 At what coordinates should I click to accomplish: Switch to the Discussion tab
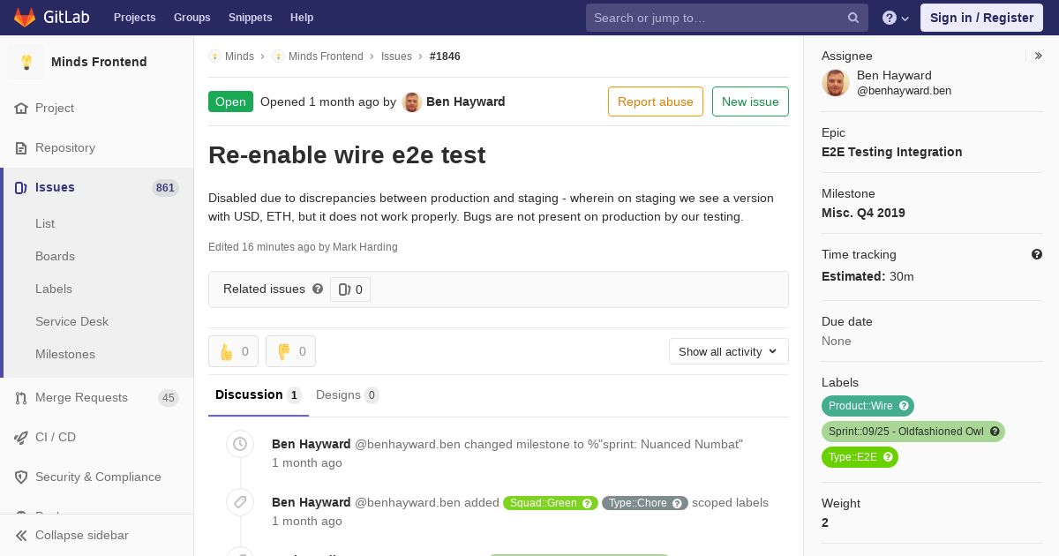click(259, 395)
